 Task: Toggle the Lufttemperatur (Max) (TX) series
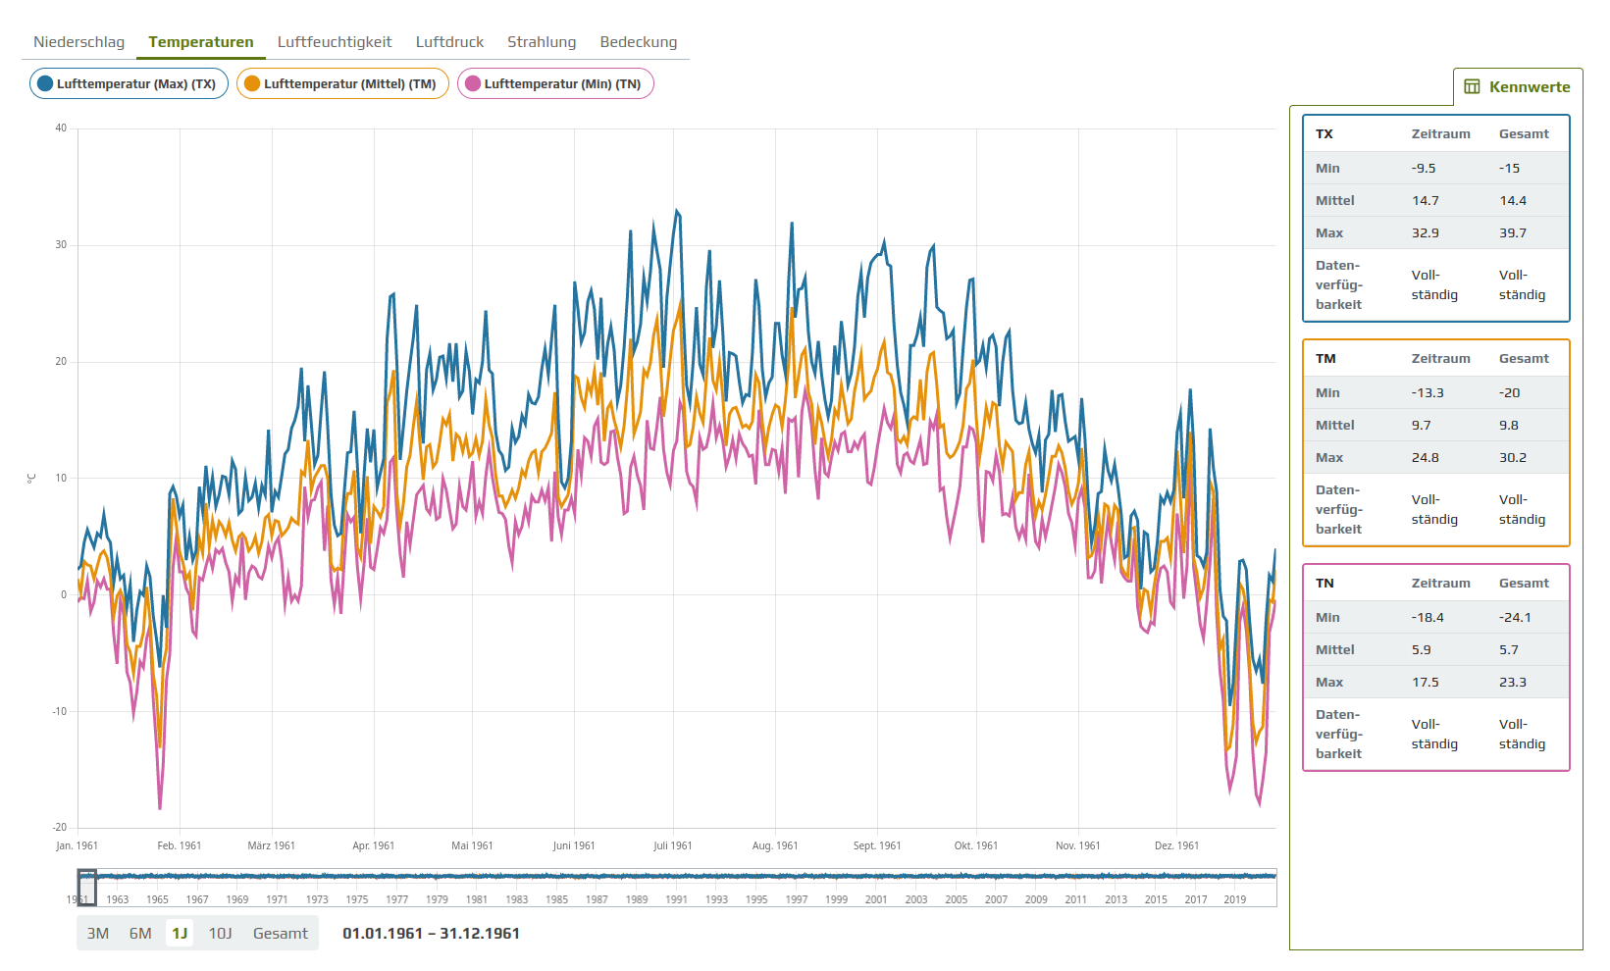[x=129, y=83]
